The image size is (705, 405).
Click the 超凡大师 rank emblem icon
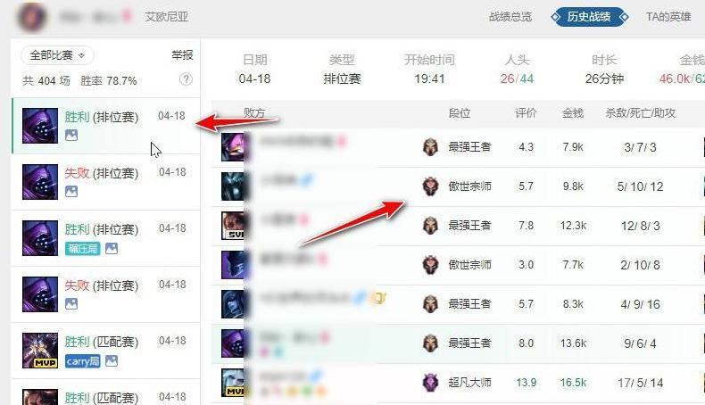click(430, 383)
